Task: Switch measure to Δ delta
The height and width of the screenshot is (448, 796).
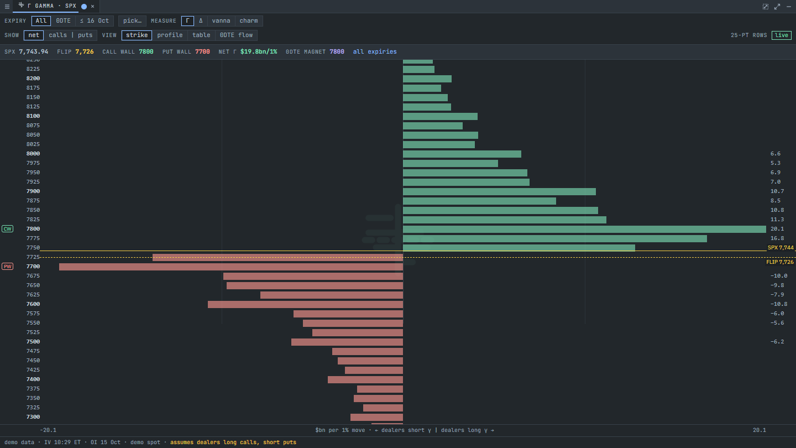Action: (x=201, y=21)
